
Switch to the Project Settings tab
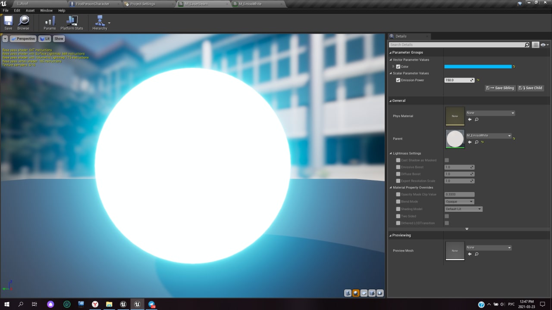point(142,4)
